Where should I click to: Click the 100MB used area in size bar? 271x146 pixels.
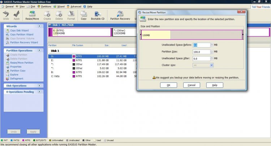[x=156, y=35]
